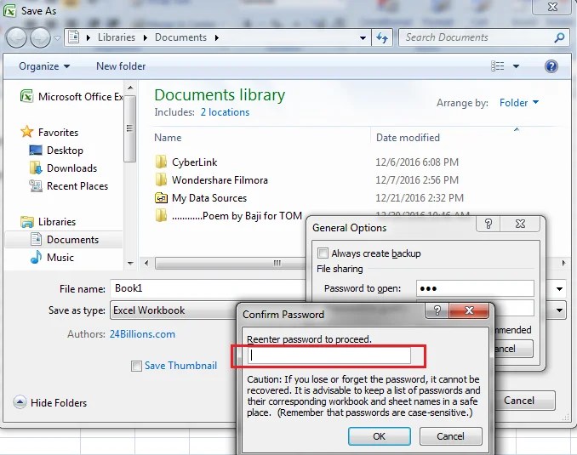The width and height of the screenshot is (577, 455).
Task: Check Always create backup in General Options
Action: coord(323,253)
